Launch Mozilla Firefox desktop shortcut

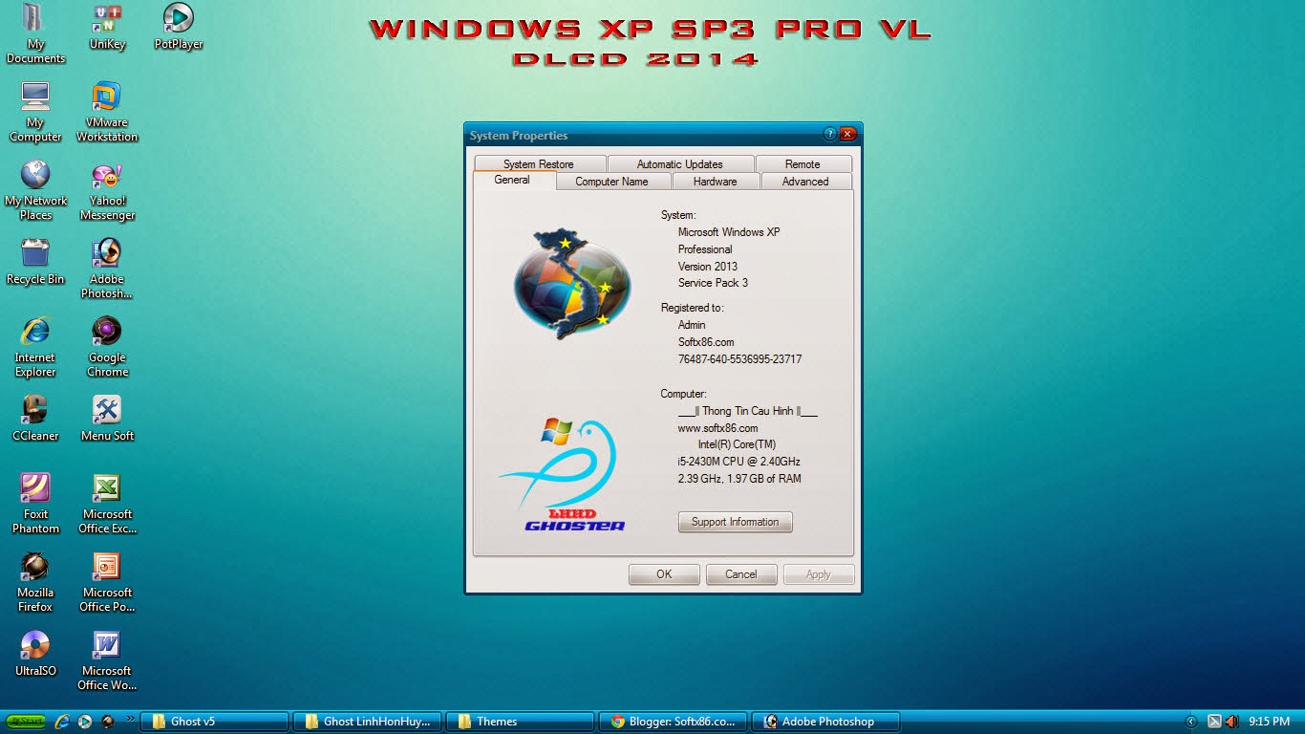click(x=35, y=582)
